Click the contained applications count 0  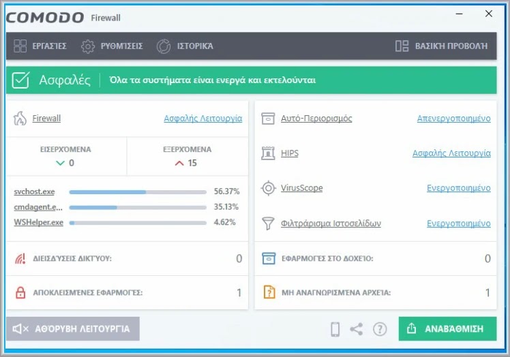(487, 258)
